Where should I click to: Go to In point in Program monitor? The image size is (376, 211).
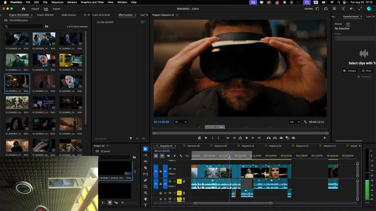[228, 138]
